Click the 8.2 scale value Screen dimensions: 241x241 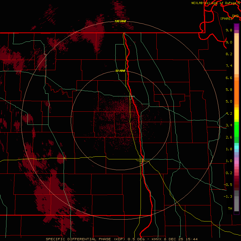pos(229,54)
